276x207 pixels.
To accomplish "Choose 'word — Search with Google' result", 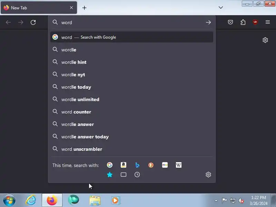I will pos(132,37).
